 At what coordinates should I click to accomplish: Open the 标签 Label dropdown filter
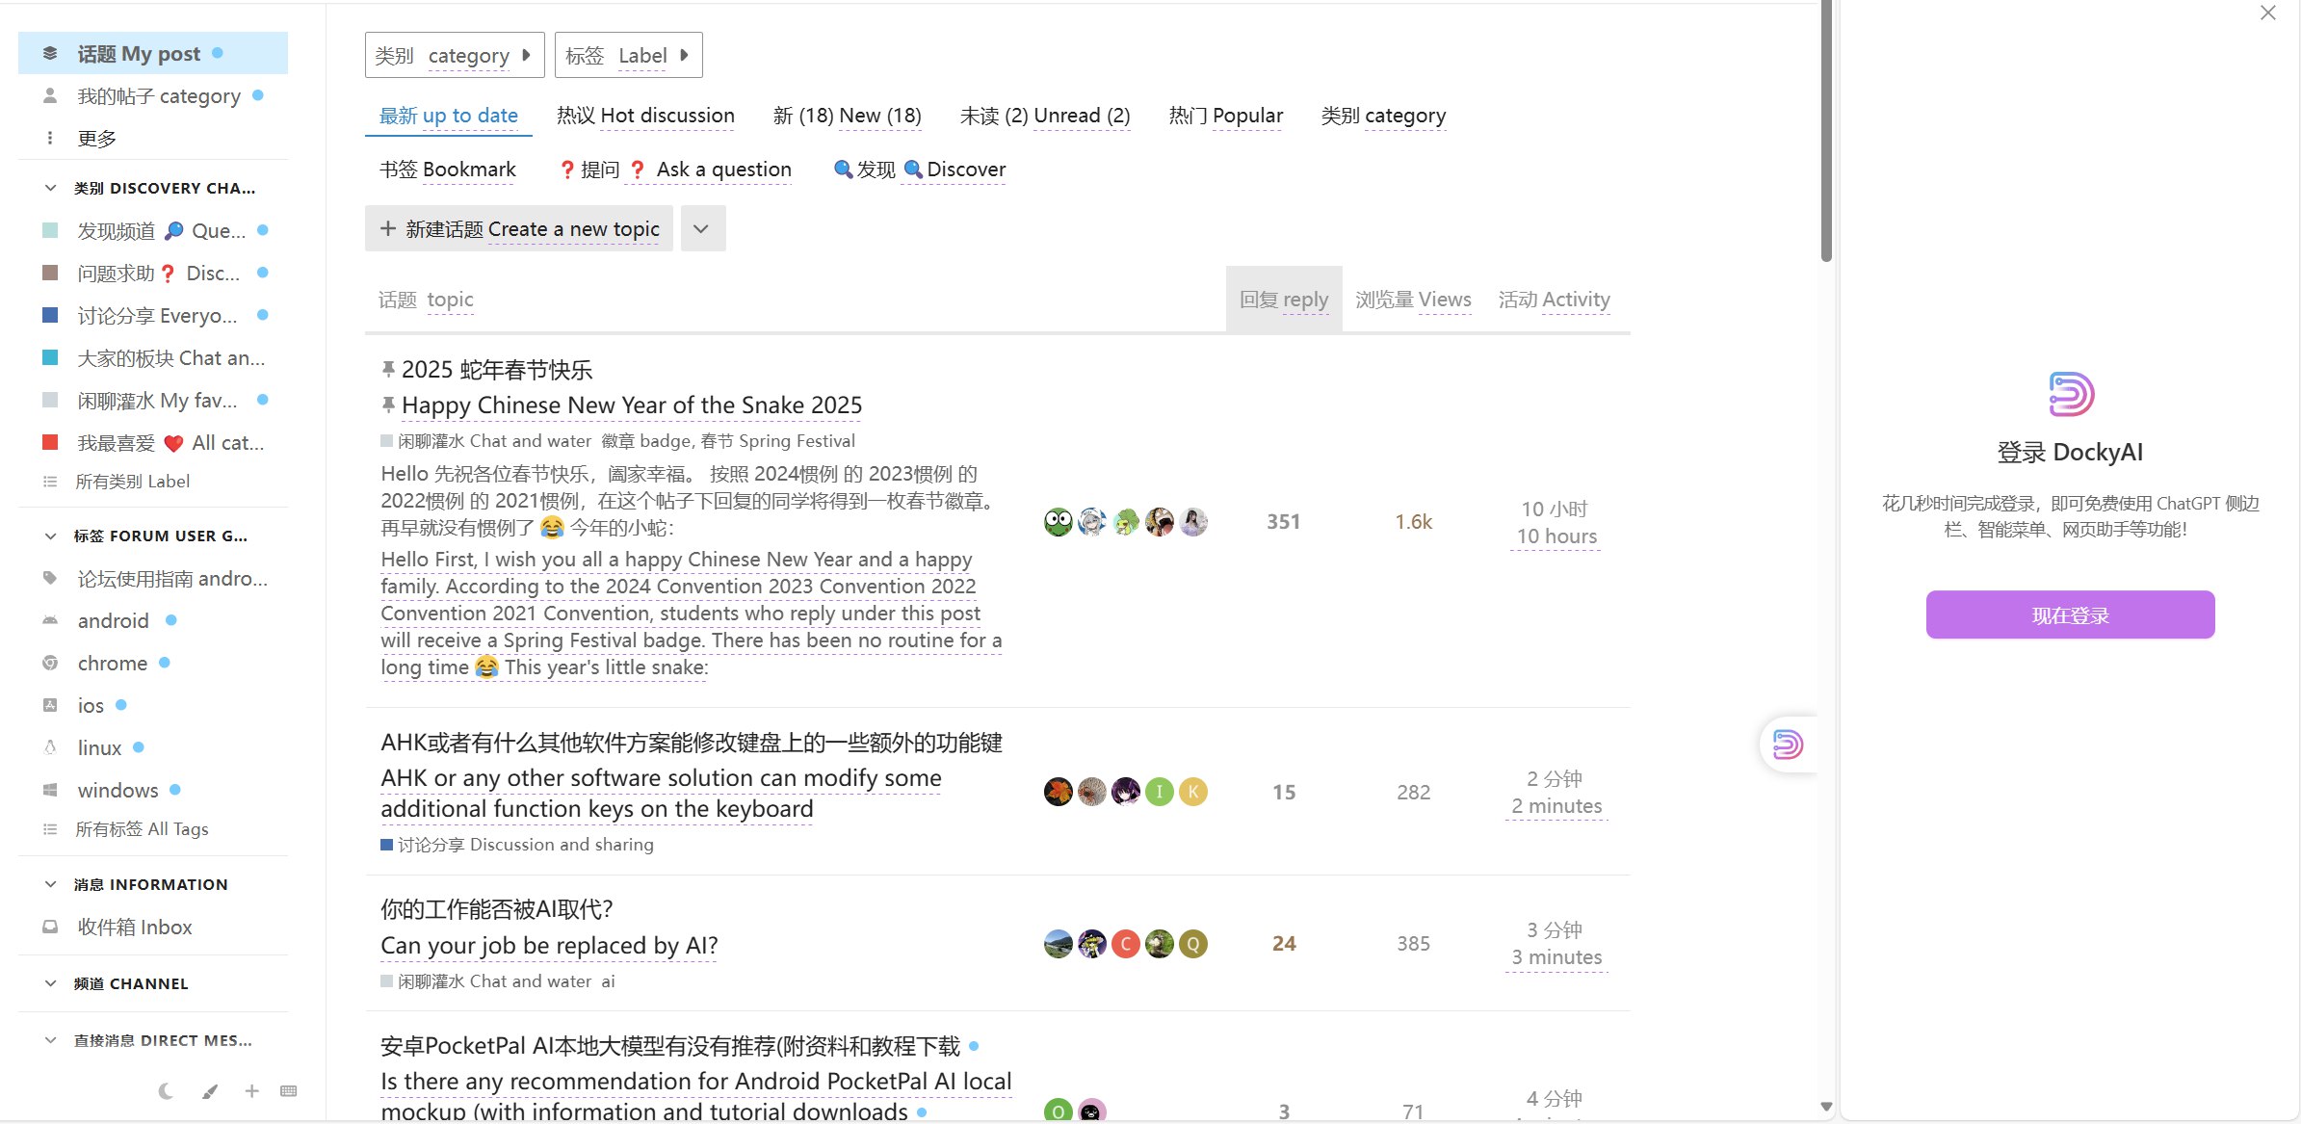[x=628, y=55]
